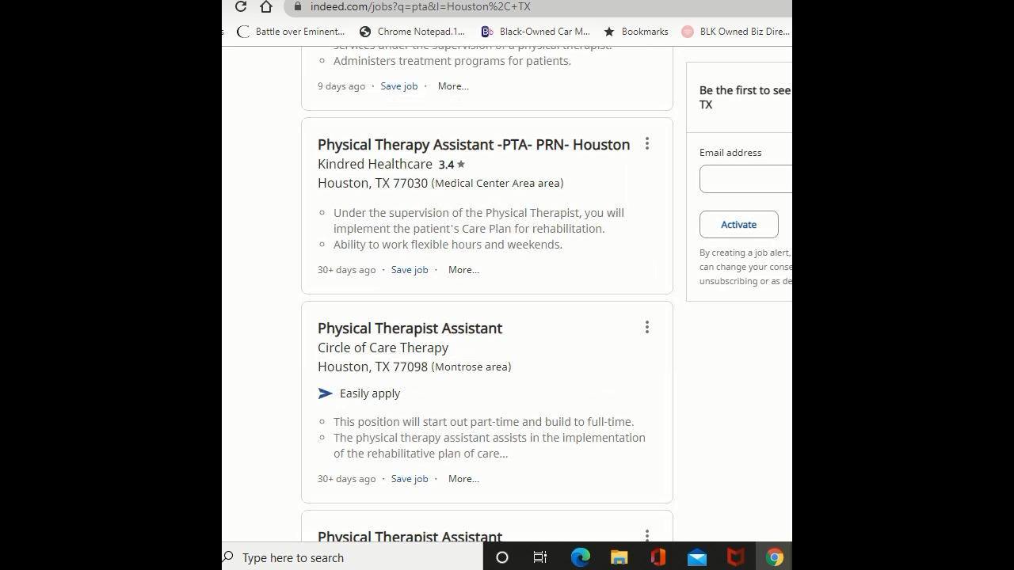Viewport: 1014px width, 570px height.
Task: Click the '9 days ago' posting date
Action: 341,86
